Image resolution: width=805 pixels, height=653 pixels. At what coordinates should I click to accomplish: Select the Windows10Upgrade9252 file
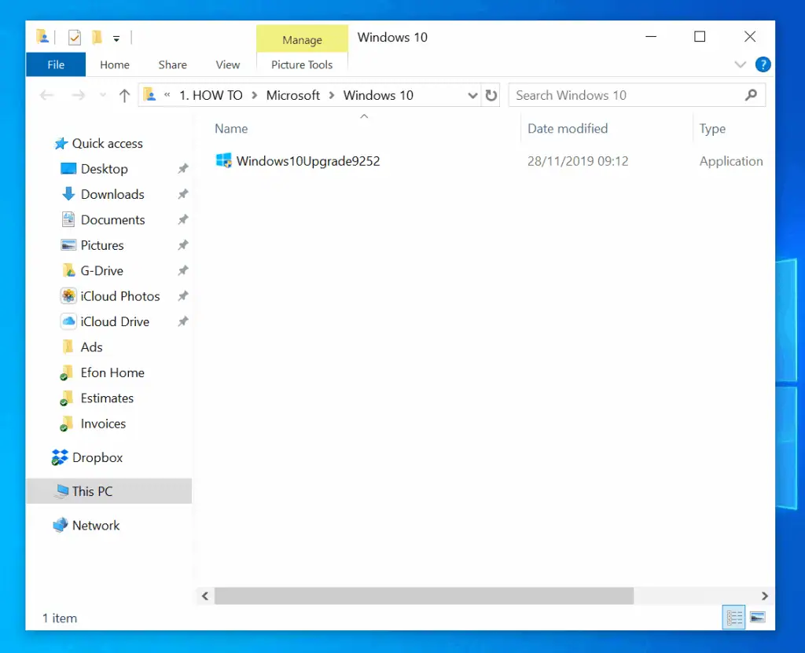pos(308,161)
